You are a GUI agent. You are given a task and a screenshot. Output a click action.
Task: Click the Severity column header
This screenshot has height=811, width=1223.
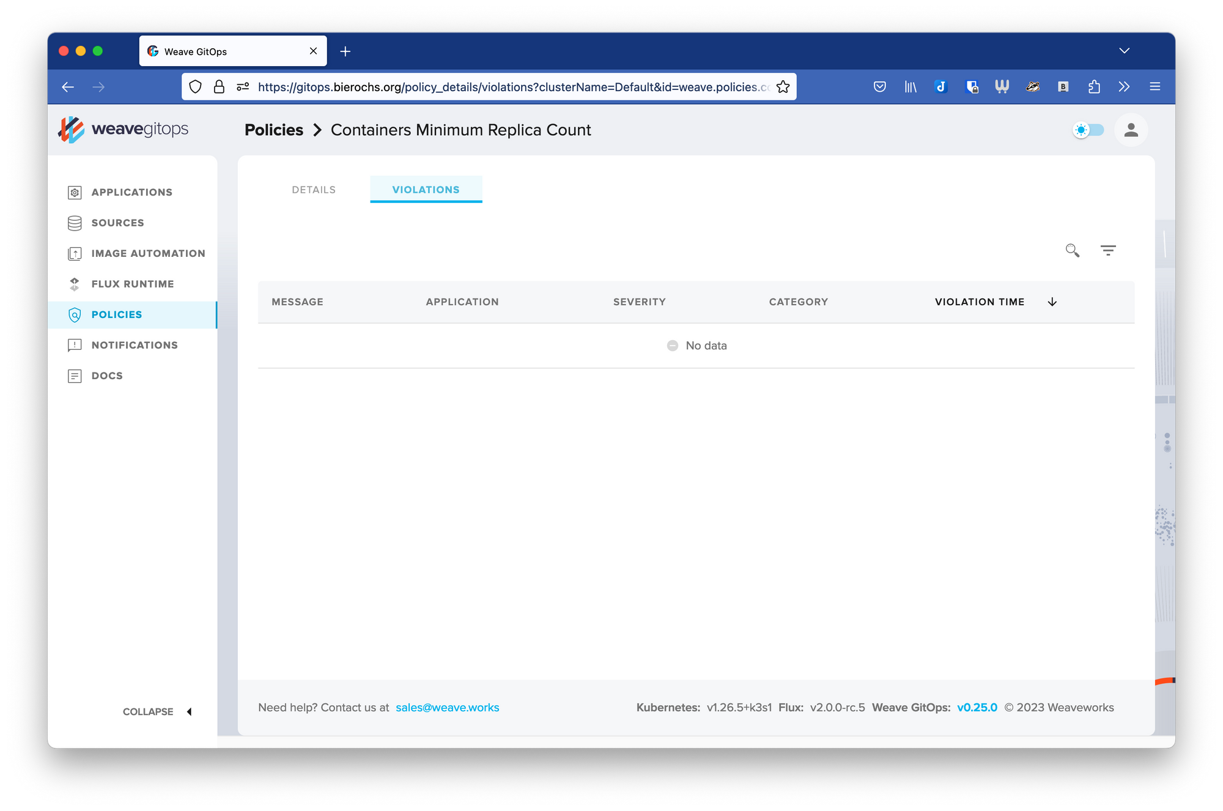(x=640, y=302)
